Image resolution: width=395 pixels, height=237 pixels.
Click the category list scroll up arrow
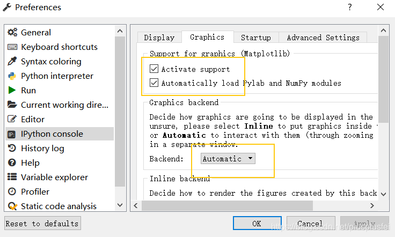pyautogui.click(x=120, y=31)
